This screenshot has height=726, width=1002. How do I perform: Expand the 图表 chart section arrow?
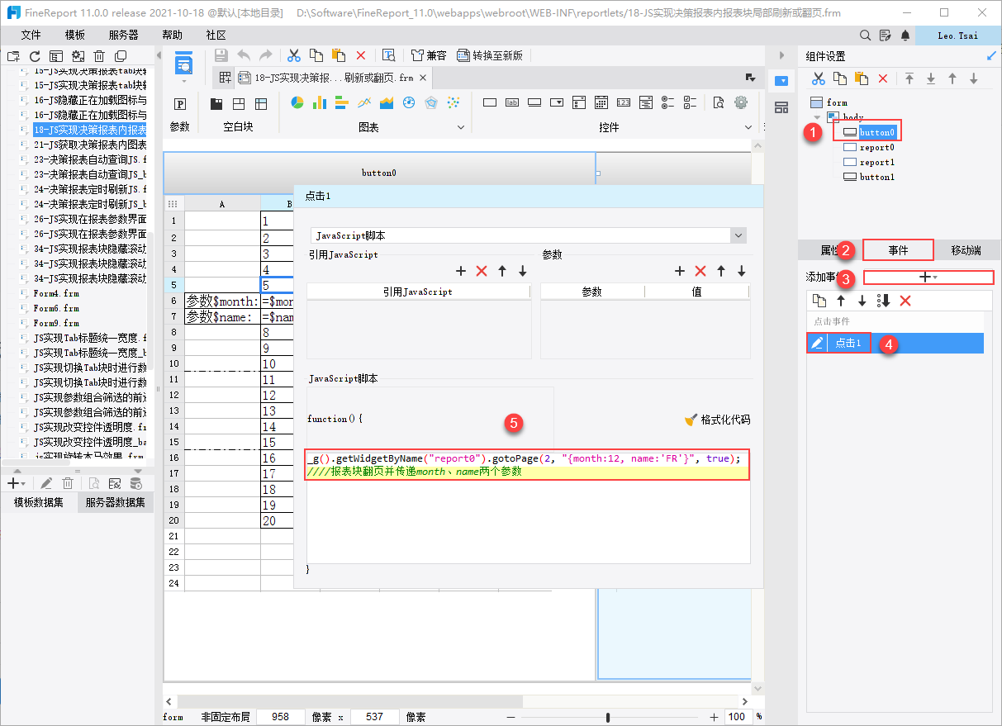click(459, 127)
